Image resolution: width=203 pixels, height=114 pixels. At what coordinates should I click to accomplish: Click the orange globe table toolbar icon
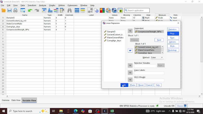[108, 10]
